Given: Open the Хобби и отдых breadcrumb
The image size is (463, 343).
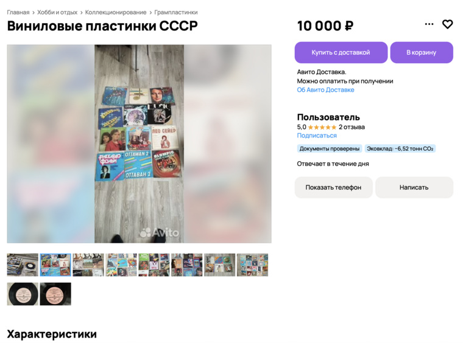Looking at the screenshot, I should point(57,12).
